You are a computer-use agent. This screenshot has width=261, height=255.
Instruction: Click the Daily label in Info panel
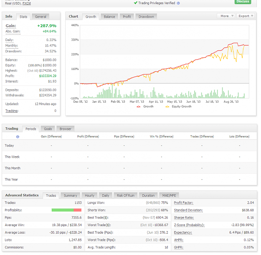[9, 40]
